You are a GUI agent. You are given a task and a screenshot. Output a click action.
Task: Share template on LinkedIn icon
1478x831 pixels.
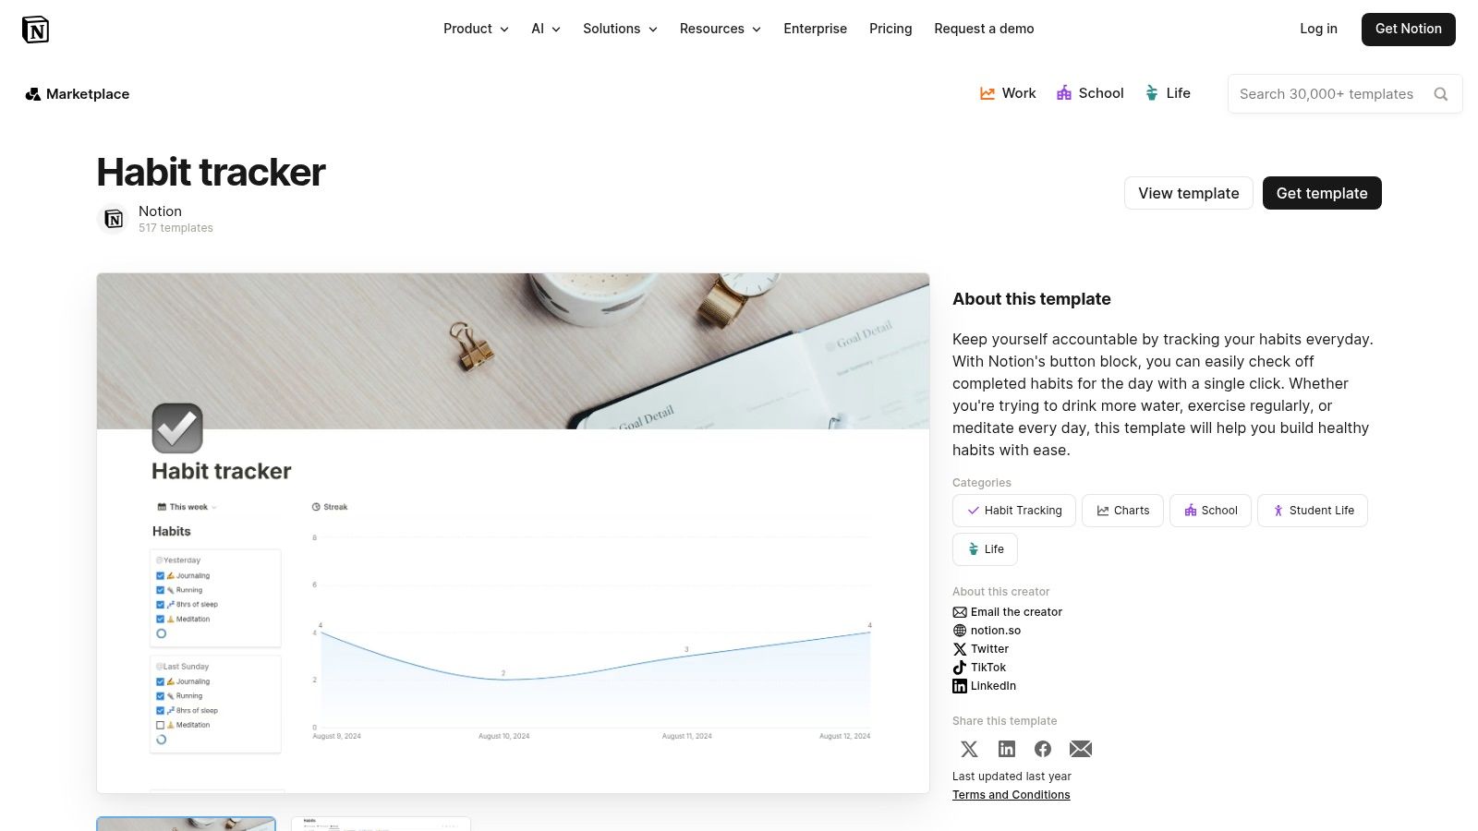1007,749
